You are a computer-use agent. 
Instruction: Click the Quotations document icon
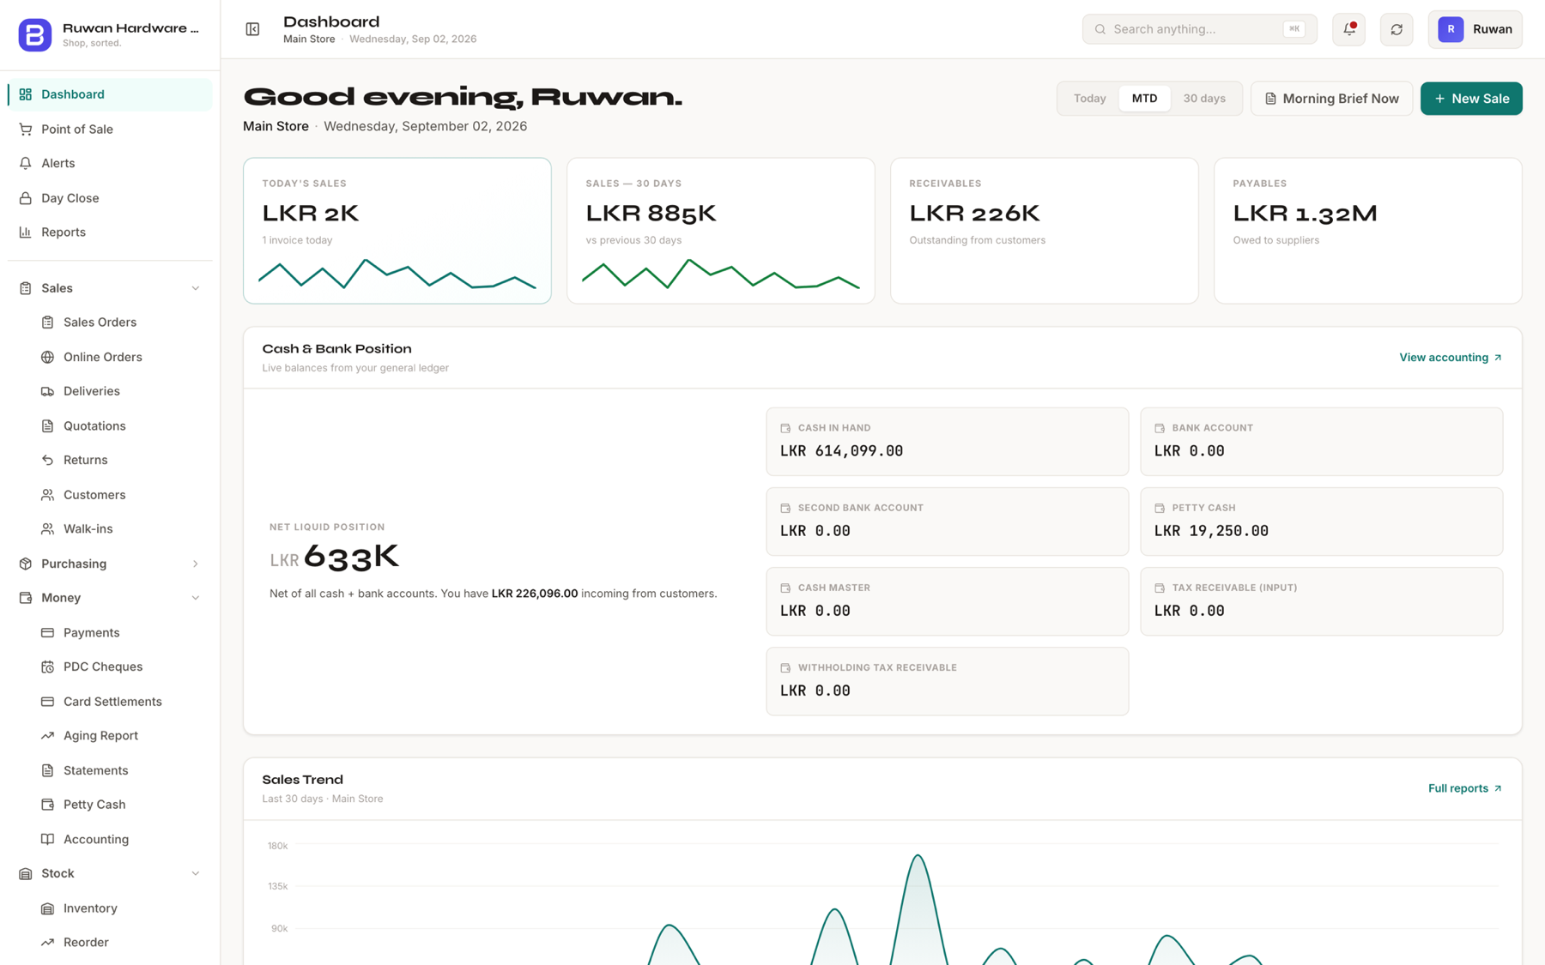tap(47, 426)
